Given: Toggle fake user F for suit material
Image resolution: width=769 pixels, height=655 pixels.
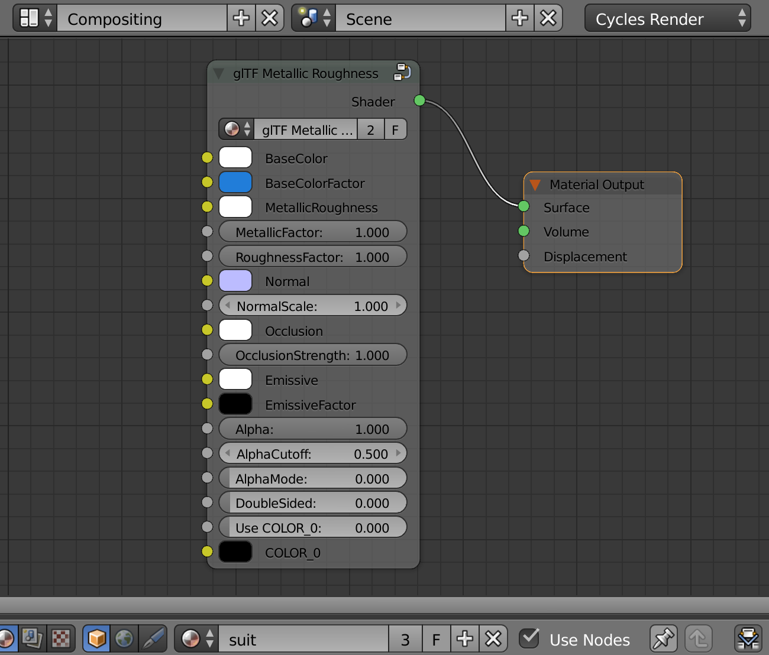Looking at the screenshot, I should 436,638.
